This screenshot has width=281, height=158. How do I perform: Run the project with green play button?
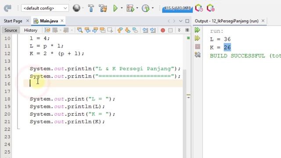coord(115,8)
